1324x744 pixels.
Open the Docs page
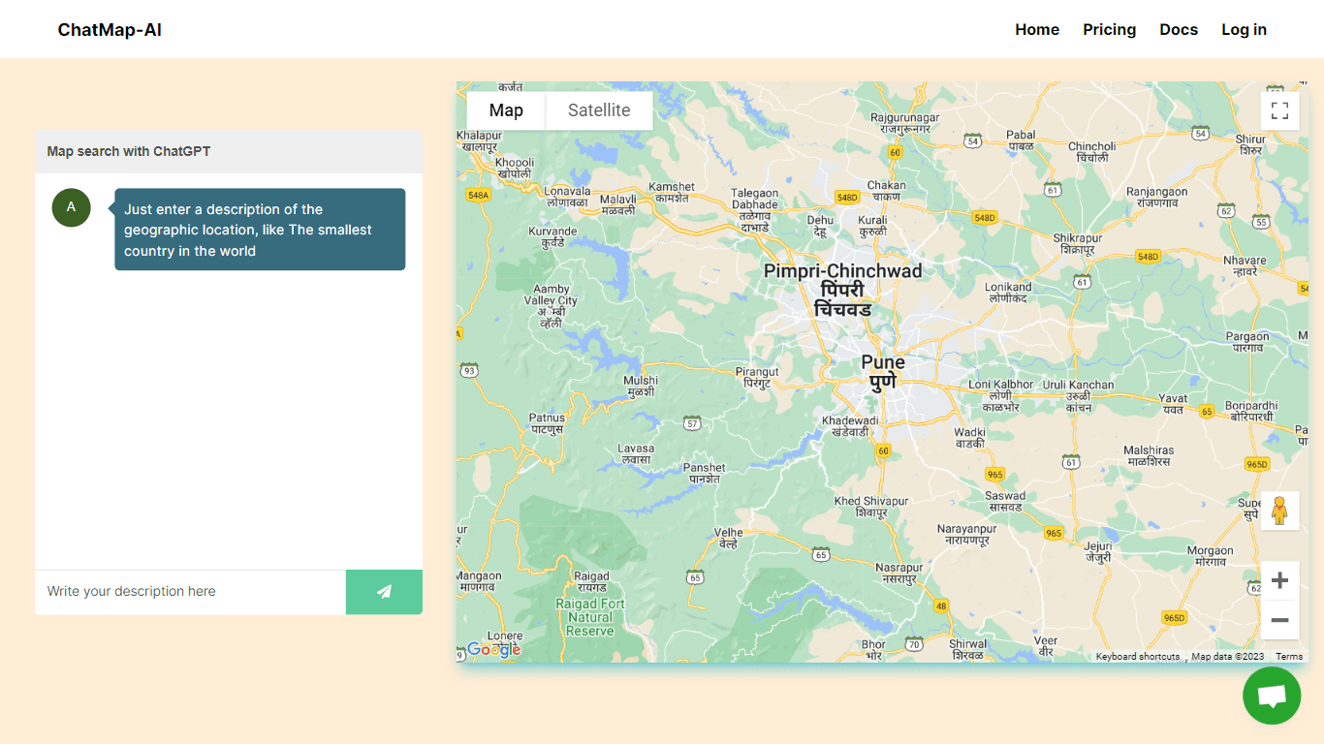click(x=1179, y=29)
